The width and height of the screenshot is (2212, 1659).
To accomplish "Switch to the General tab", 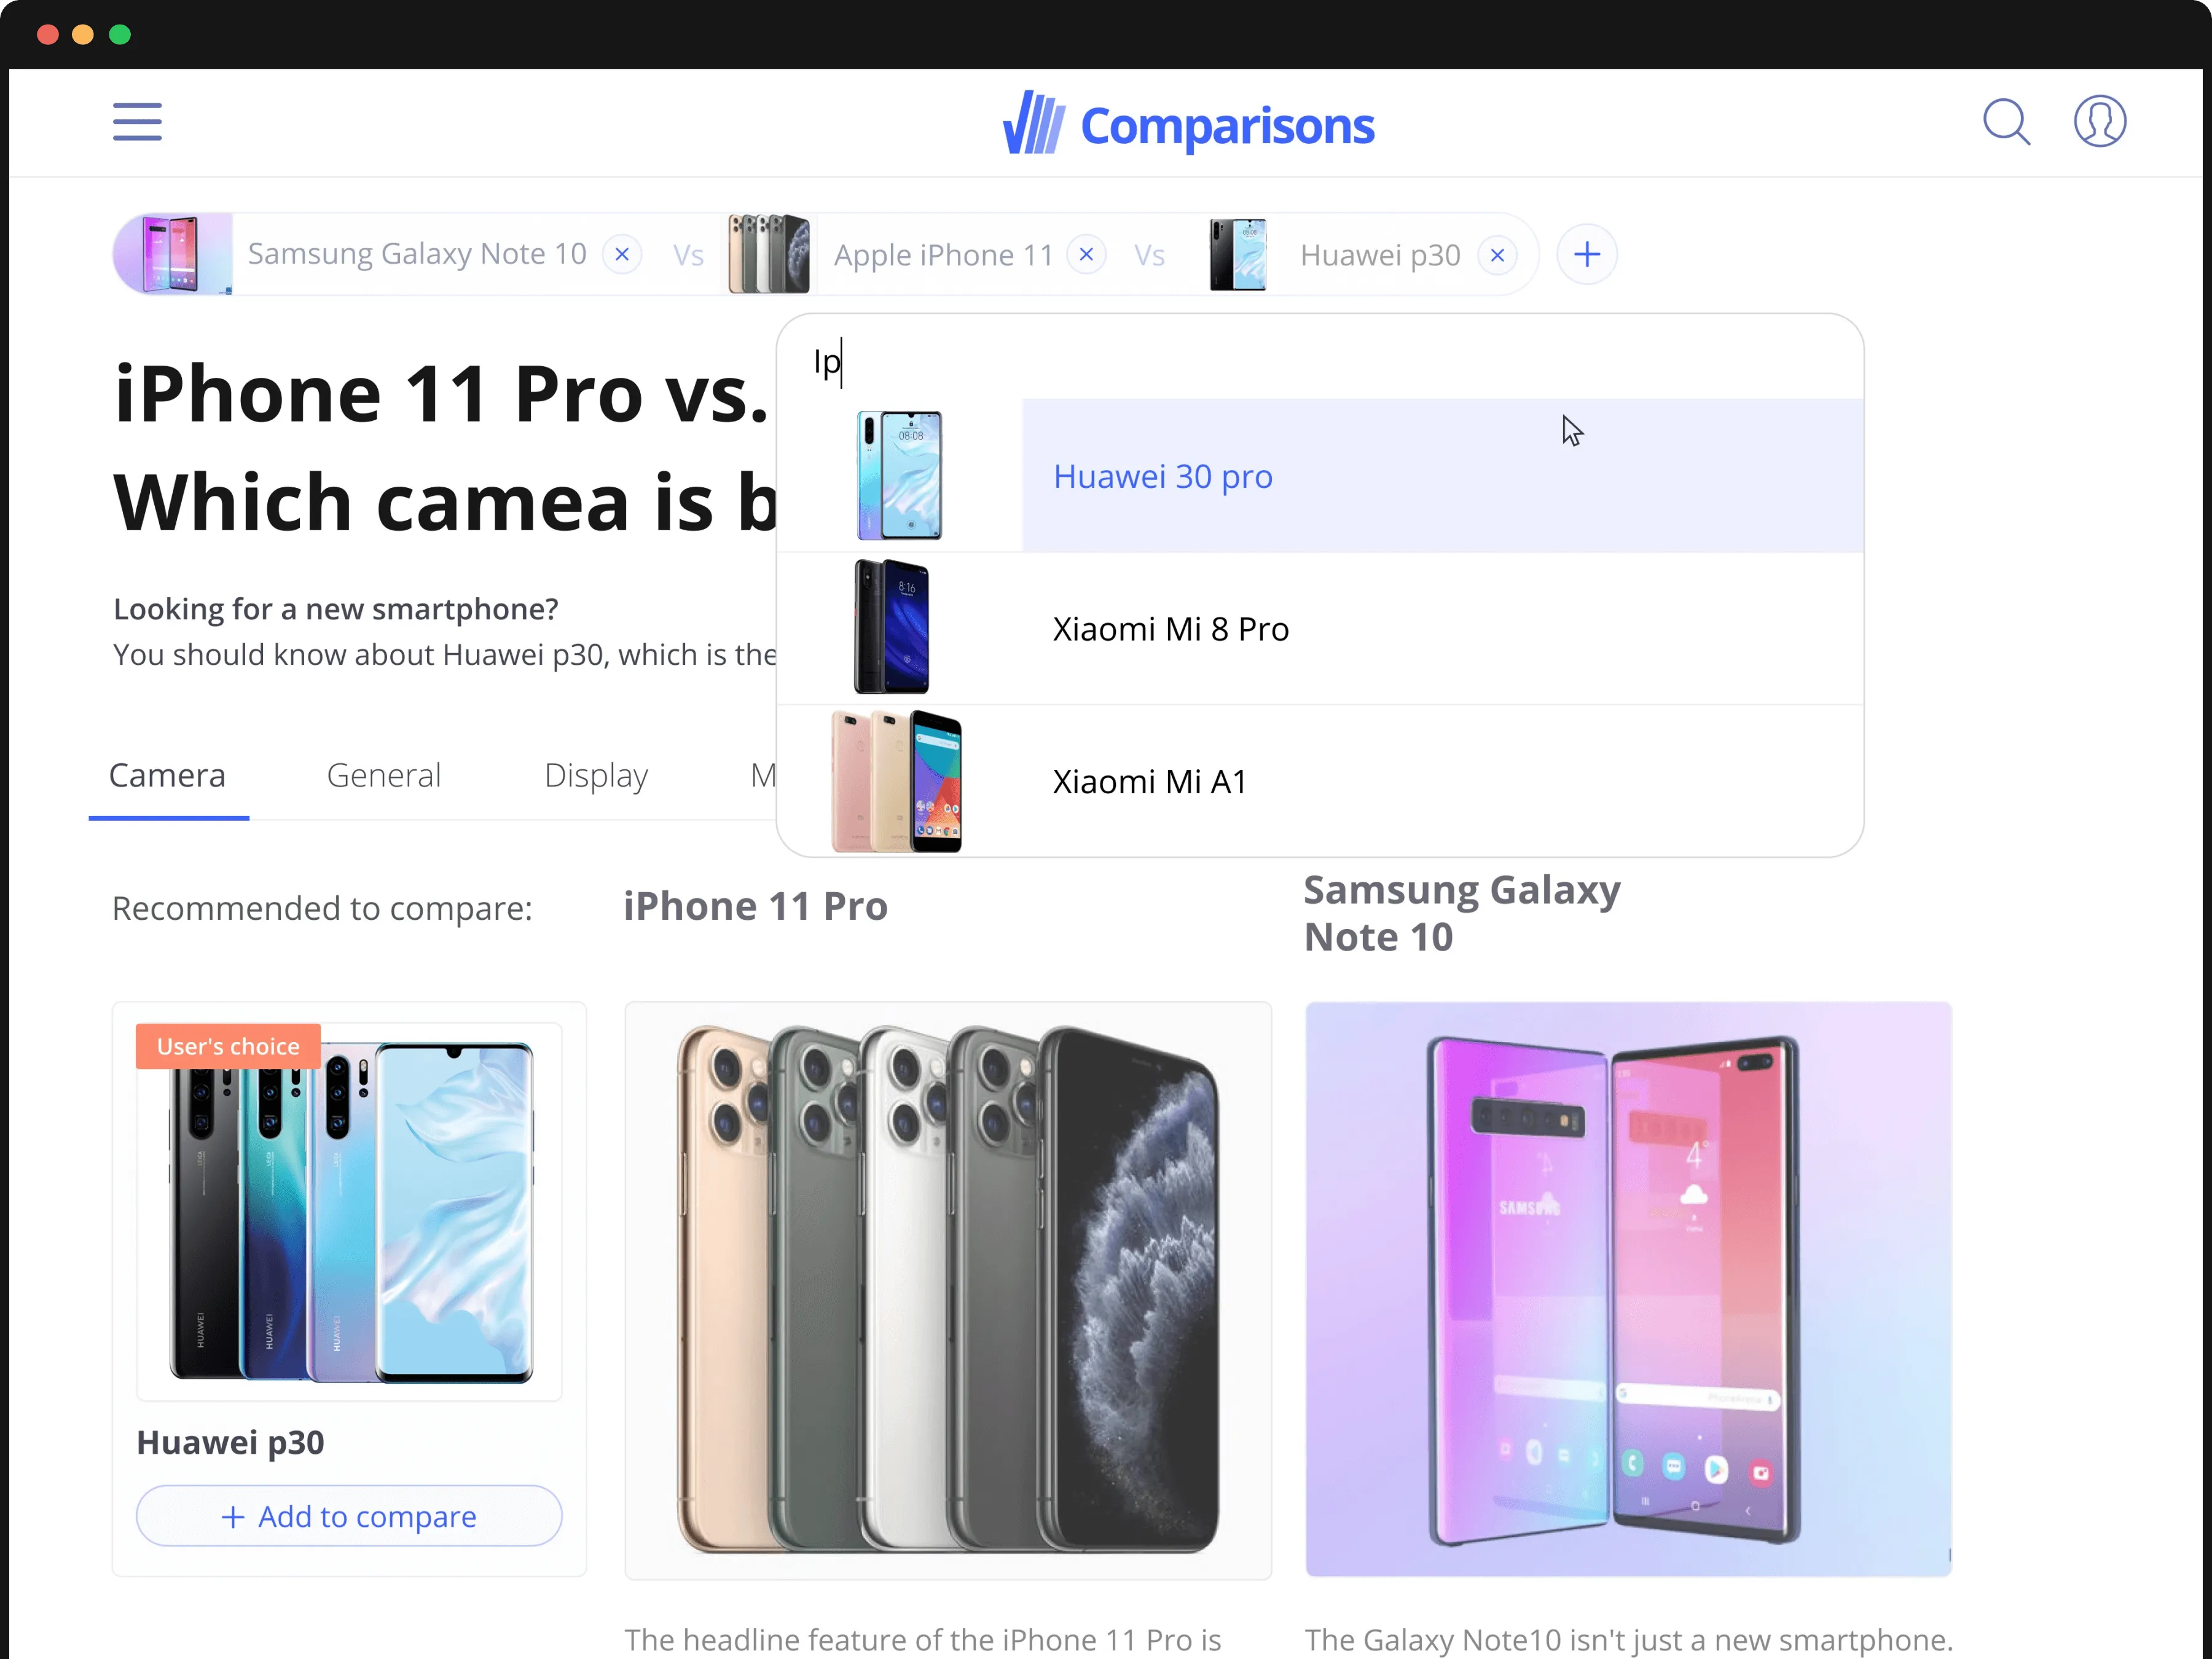I will point(384,776).
